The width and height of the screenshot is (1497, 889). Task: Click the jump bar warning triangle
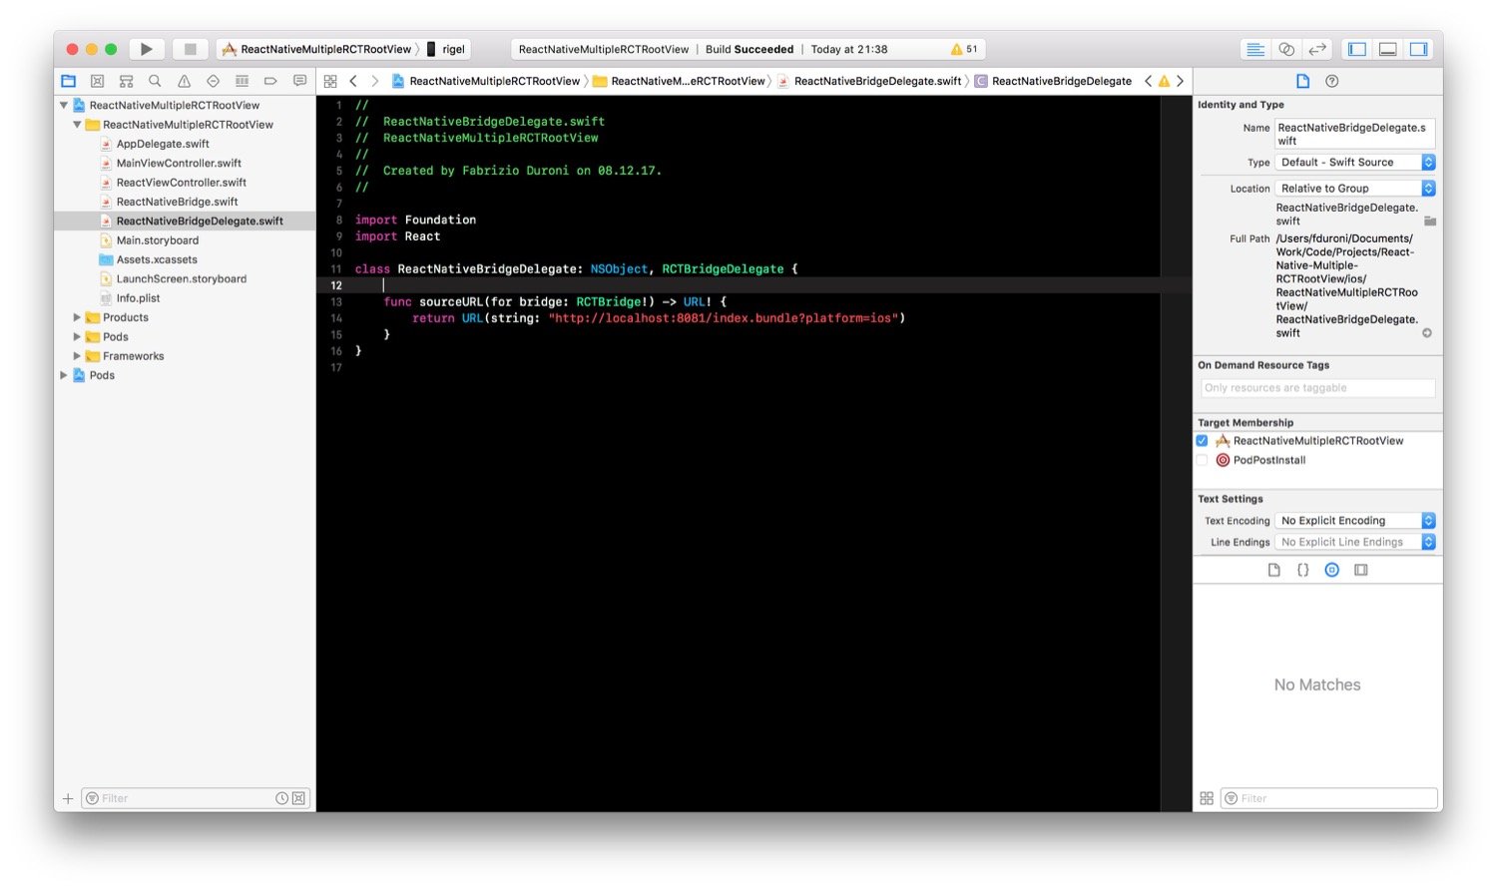[1164, 81]
